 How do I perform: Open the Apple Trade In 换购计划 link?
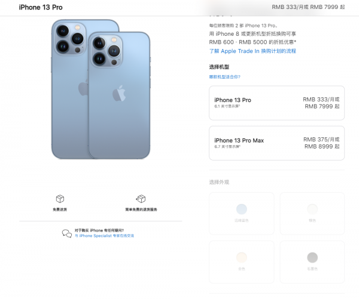[x=252, y=51]
